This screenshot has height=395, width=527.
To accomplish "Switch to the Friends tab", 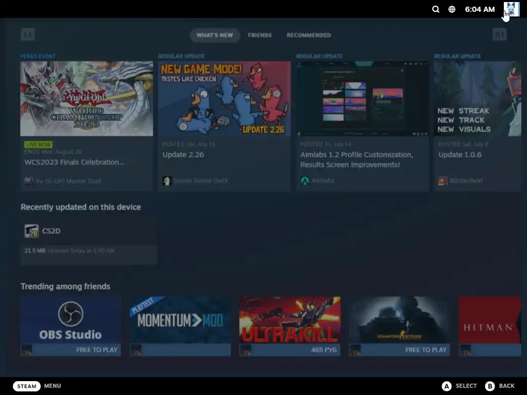I will click(x=260, y=35).
